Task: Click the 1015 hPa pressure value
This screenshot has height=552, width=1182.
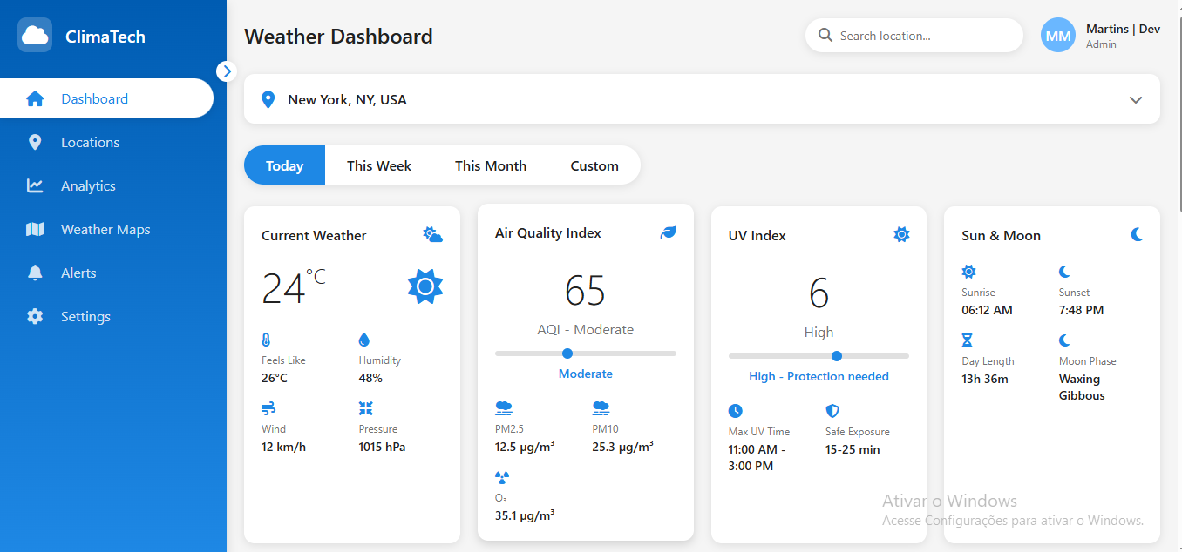Action: [x=382, y=447]
